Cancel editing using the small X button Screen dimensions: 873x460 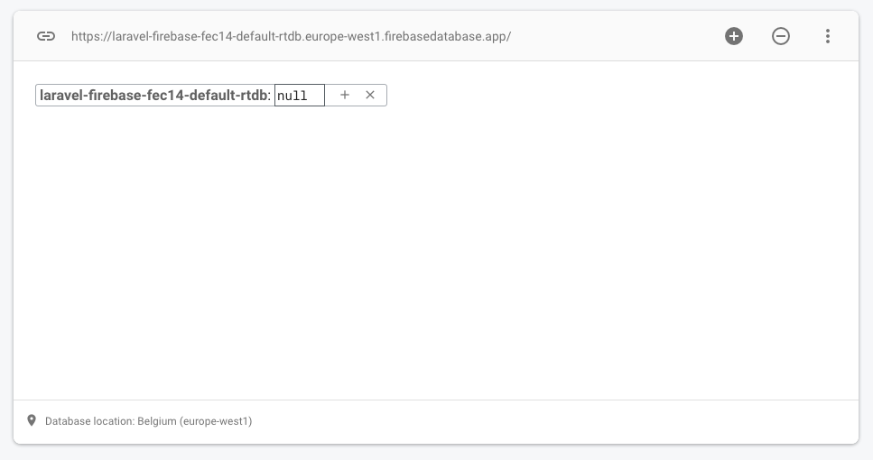coord(370,95)
